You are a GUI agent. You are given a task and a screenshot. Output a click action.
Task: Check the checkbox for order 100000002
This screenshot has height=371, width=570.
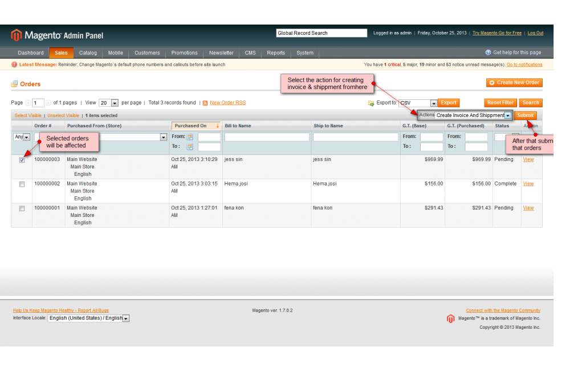[22, 184]
